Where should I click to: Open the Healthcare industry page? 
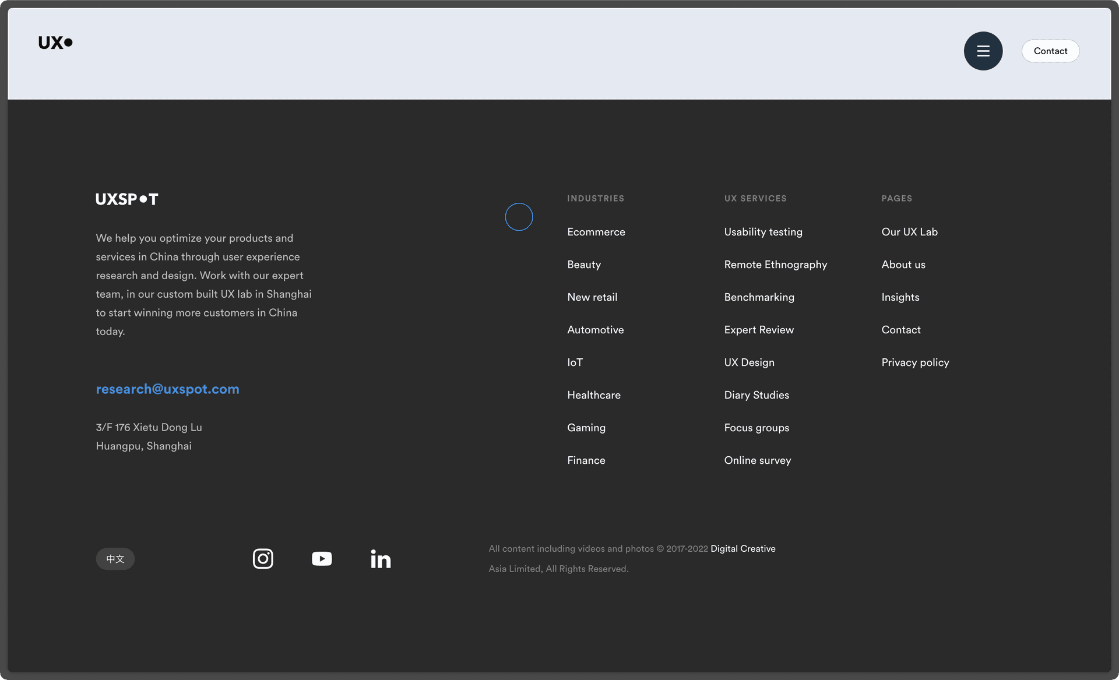(593, 394)
